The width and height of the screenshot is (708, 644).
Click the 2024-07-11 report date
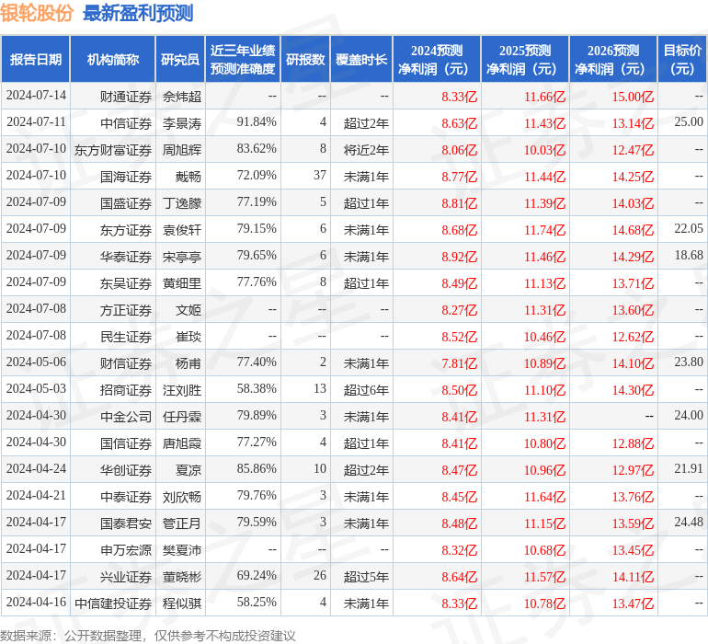click(36, 122)
